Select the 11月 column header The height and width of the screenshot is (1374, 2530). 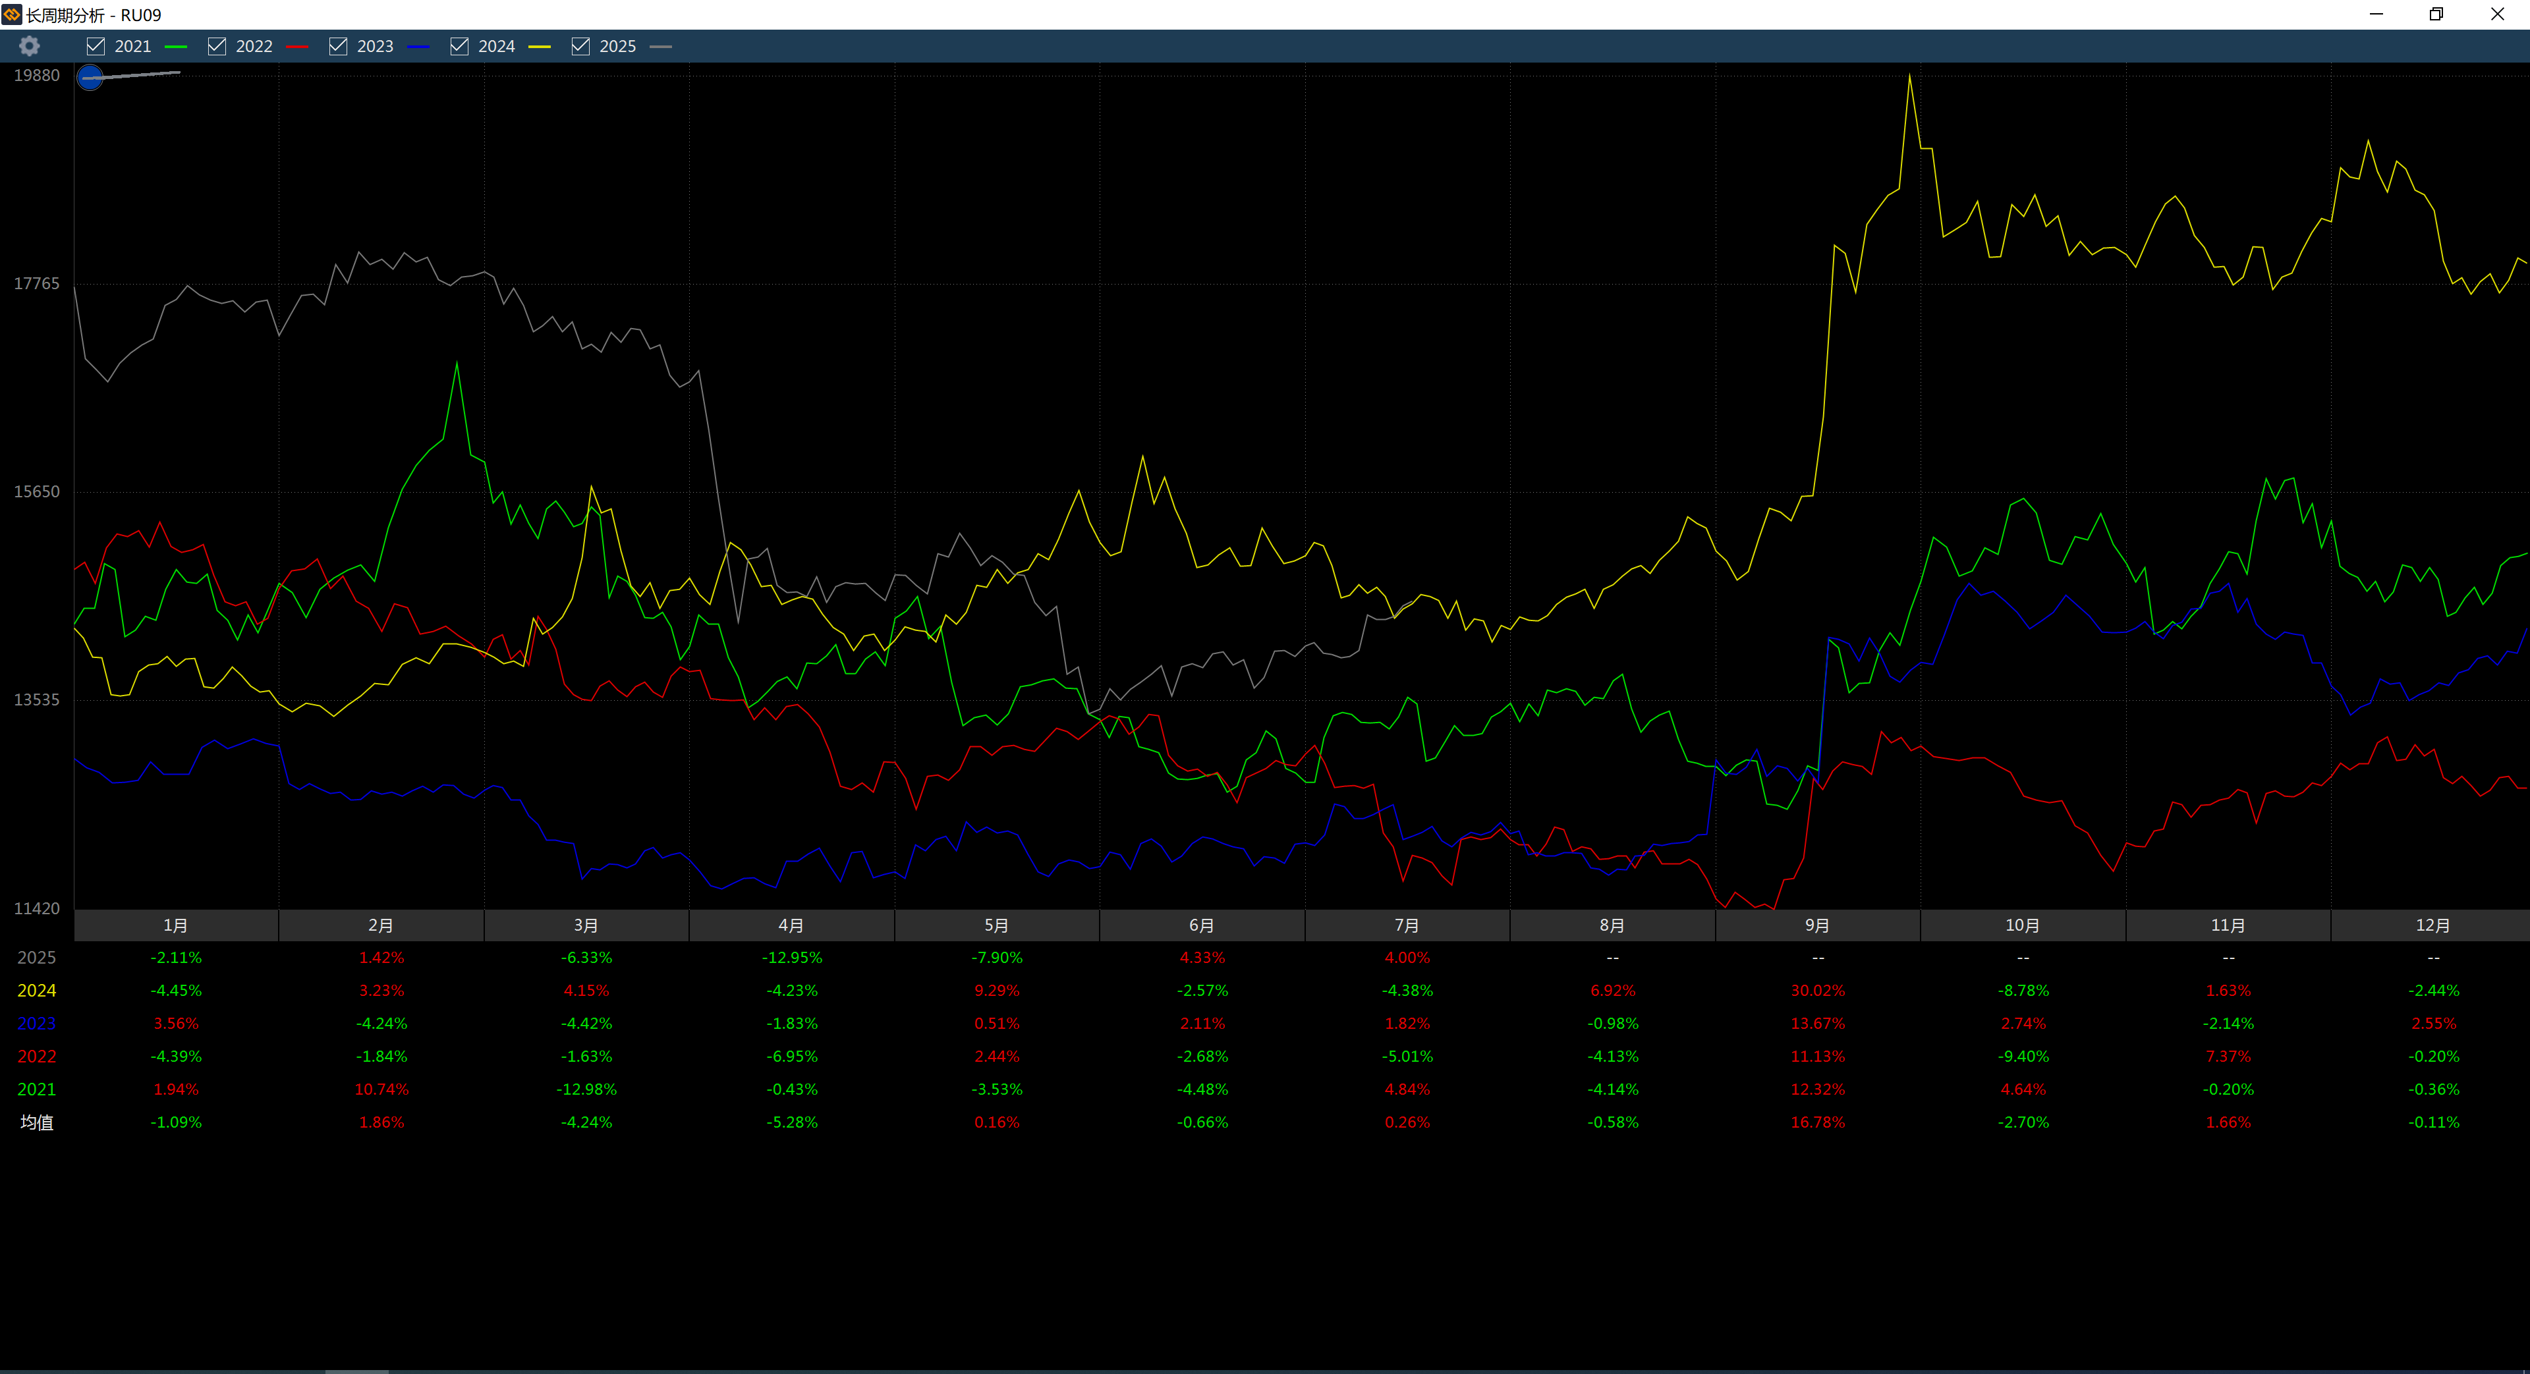2228,925
